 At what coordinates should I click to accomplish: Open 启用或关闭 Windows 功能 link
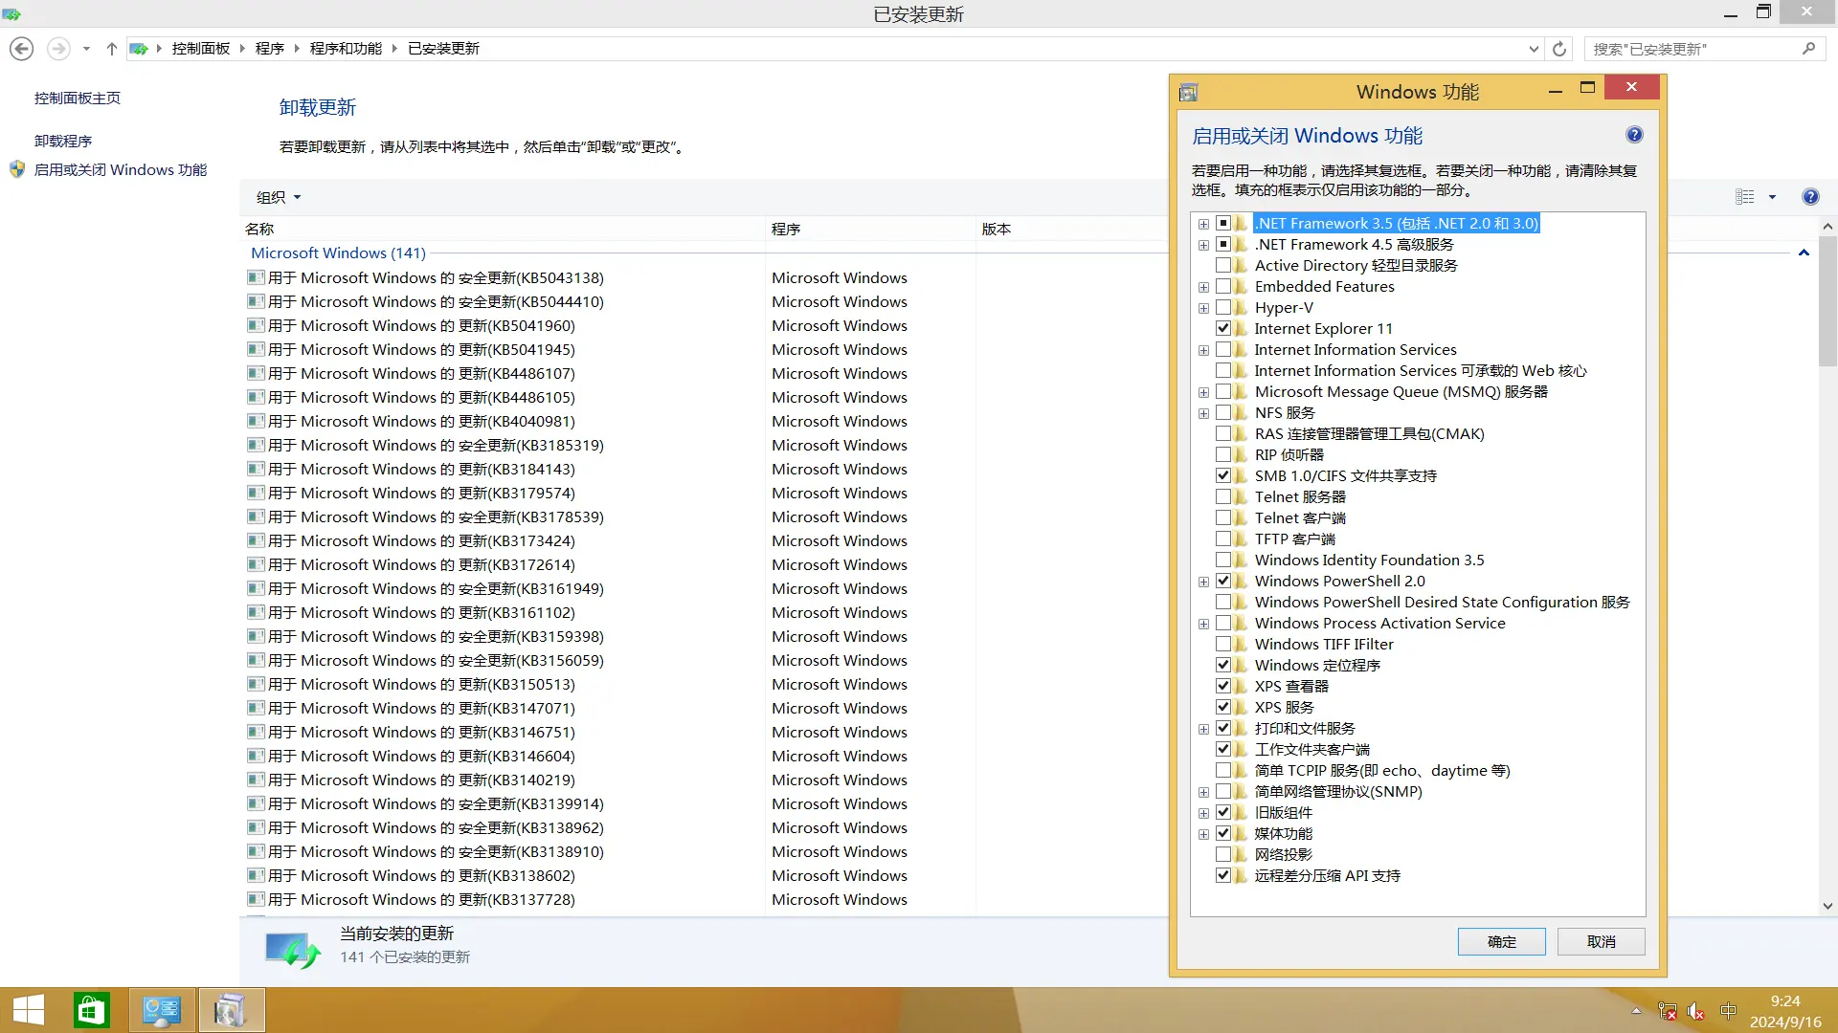pos(121,169)
